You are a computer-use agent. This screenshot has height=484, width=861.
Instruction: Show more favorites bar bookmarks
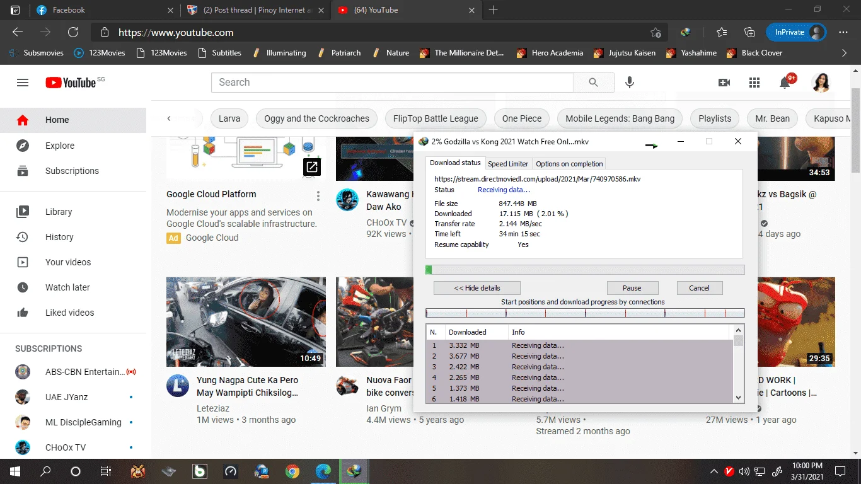845,53
